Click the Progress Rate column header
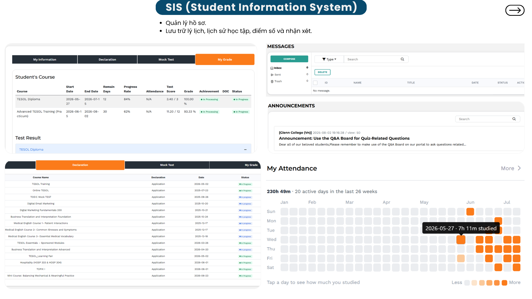Viewport: 532px width, 299px height. point(130,89)
